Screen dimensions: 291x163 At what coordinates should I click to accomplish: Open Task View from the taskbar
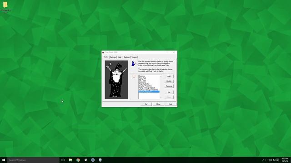click(x=63, y=160)
